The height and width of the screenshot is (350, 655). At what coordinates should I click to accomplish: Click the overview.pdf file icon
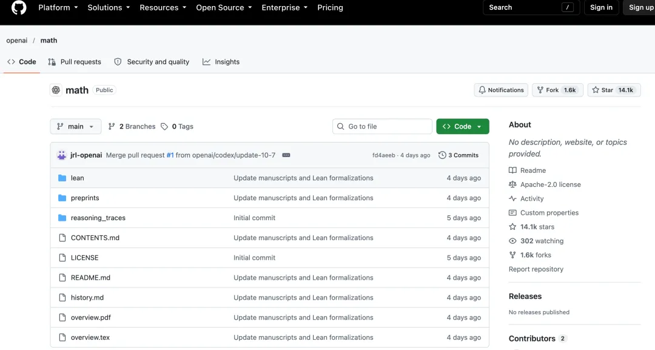(62, 317)
